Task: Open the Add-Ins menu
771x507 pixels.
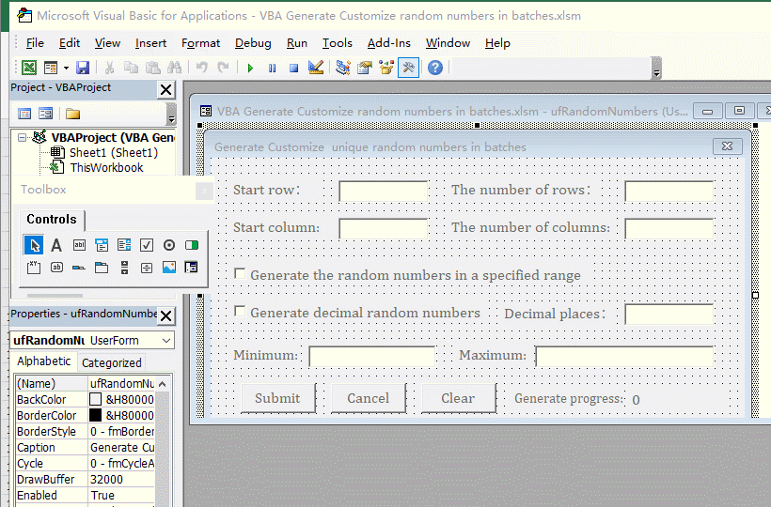Action: [x=389, y=43]
